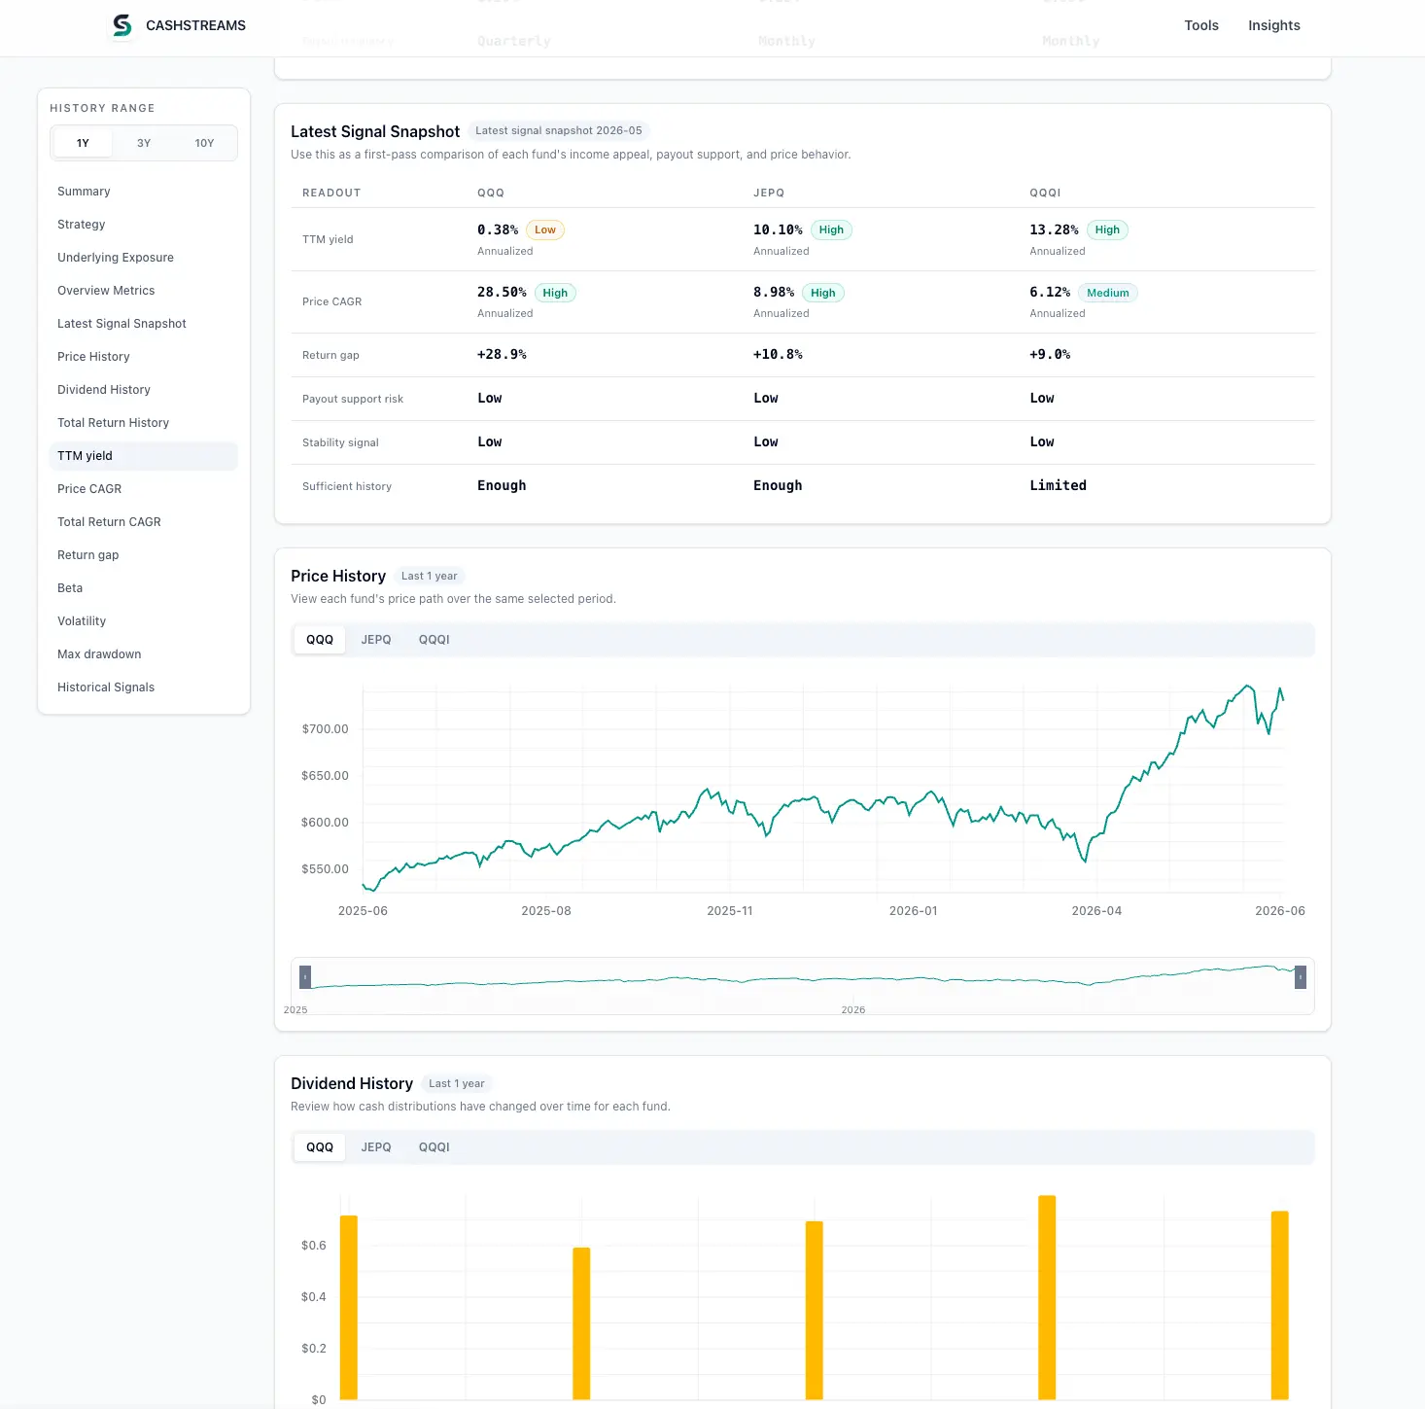Select the 10Y history range

coord(204,143)
